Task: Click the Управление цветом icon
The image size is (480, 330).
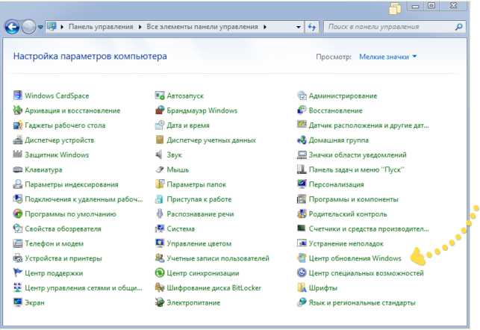Action: [160, 243]
